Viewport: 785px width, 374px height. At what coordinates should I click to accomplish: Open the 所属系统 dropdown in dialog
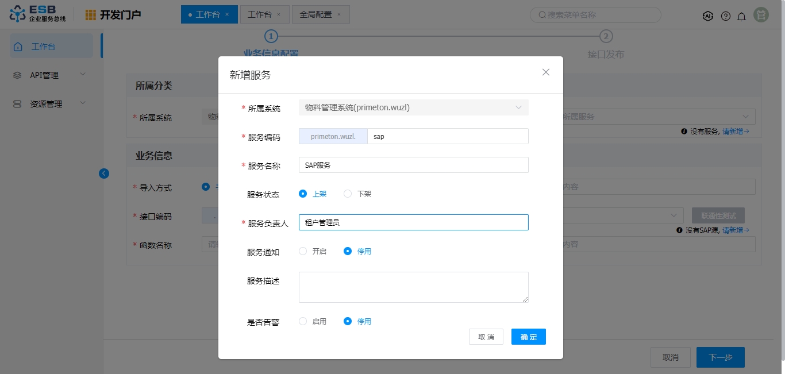[x=413, y=107]
